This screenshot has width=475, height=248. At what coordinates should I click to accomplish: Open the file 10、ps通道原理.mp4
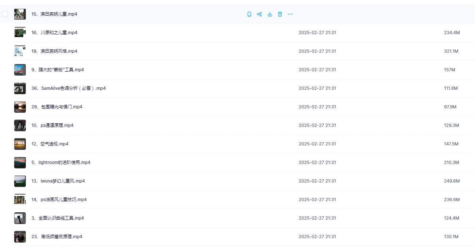[52, 125]
